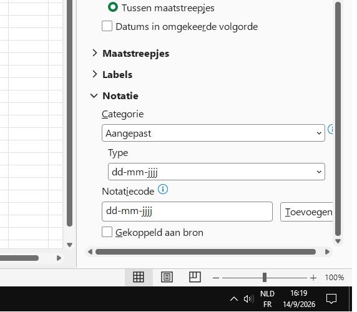Click the pane's vertical scrollbar down arrow
This screenshot has width=357, height=312.
338,241
